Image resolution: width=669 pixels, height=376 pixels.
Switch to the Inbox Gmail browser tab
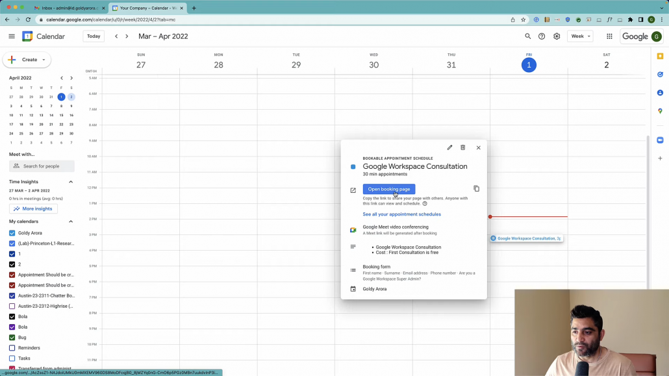tap(69, 8)
